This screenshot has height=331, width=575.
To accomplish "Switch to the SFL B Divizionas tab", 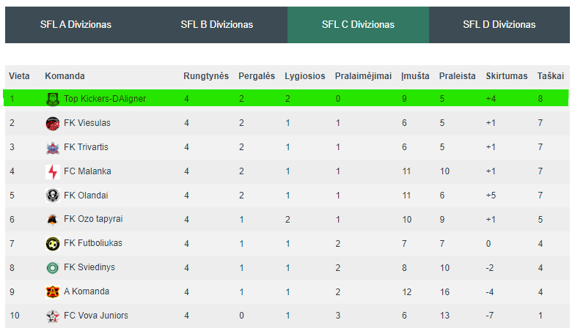I will (217, 25).
